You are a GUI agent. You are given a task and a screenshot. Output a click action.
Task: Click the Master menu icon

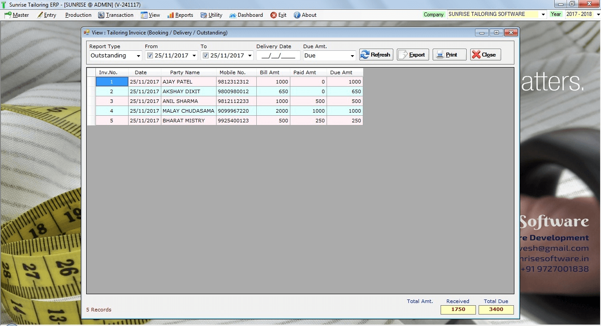[x=8, y=15]
